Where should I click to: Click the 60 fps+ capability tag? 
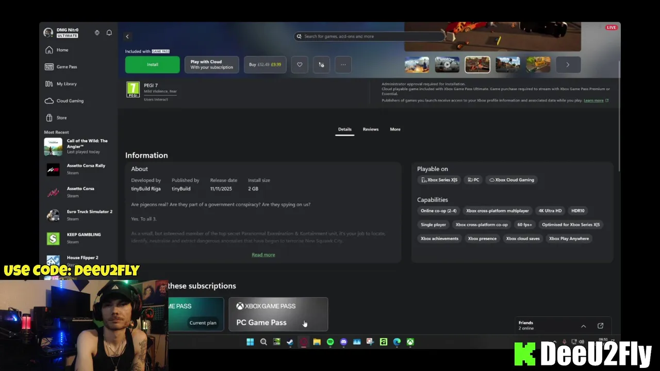(x=524, y=225)
